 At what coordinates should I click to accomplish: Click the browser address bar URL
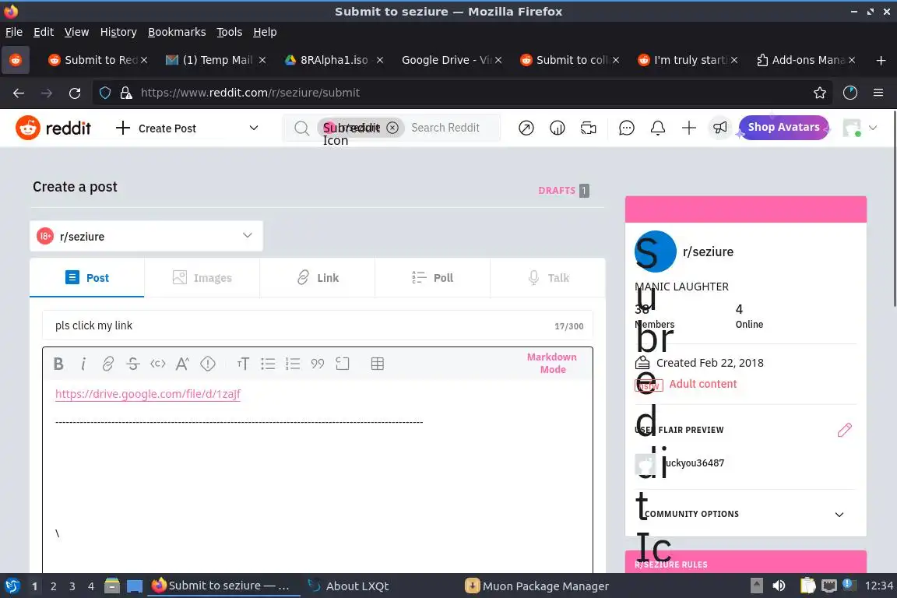250,93
